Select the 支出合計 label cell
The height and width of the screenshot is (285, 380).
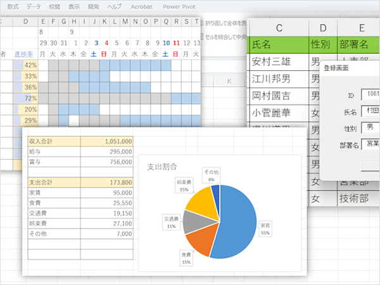[x=54, y=182]
